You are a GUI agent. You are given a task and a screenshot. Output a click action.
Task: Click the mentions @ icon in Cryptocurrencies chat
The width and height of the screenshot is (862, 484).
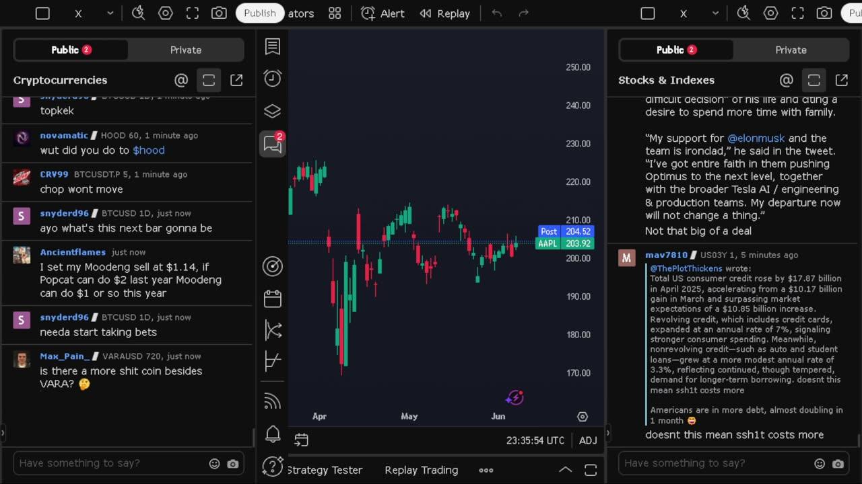(181, 80)
